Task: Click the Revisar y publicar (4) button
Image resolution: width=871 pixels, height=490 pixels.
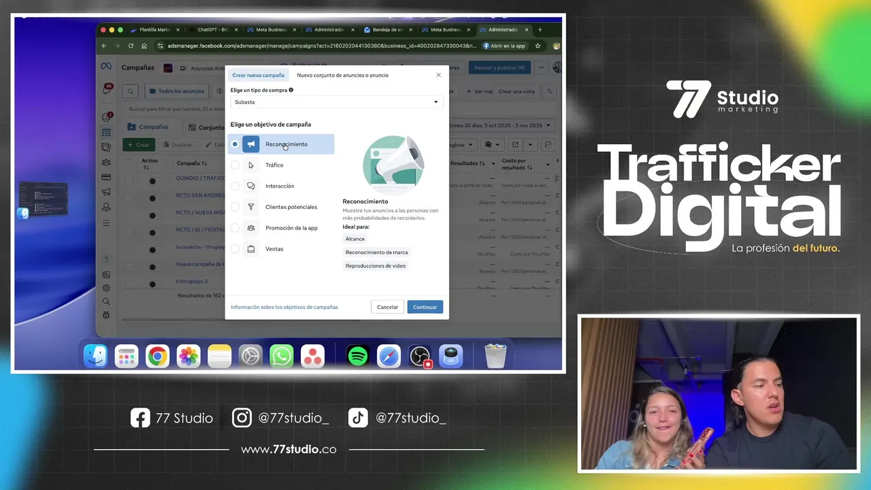Action: pyautogui.click(x=499, y=67)
